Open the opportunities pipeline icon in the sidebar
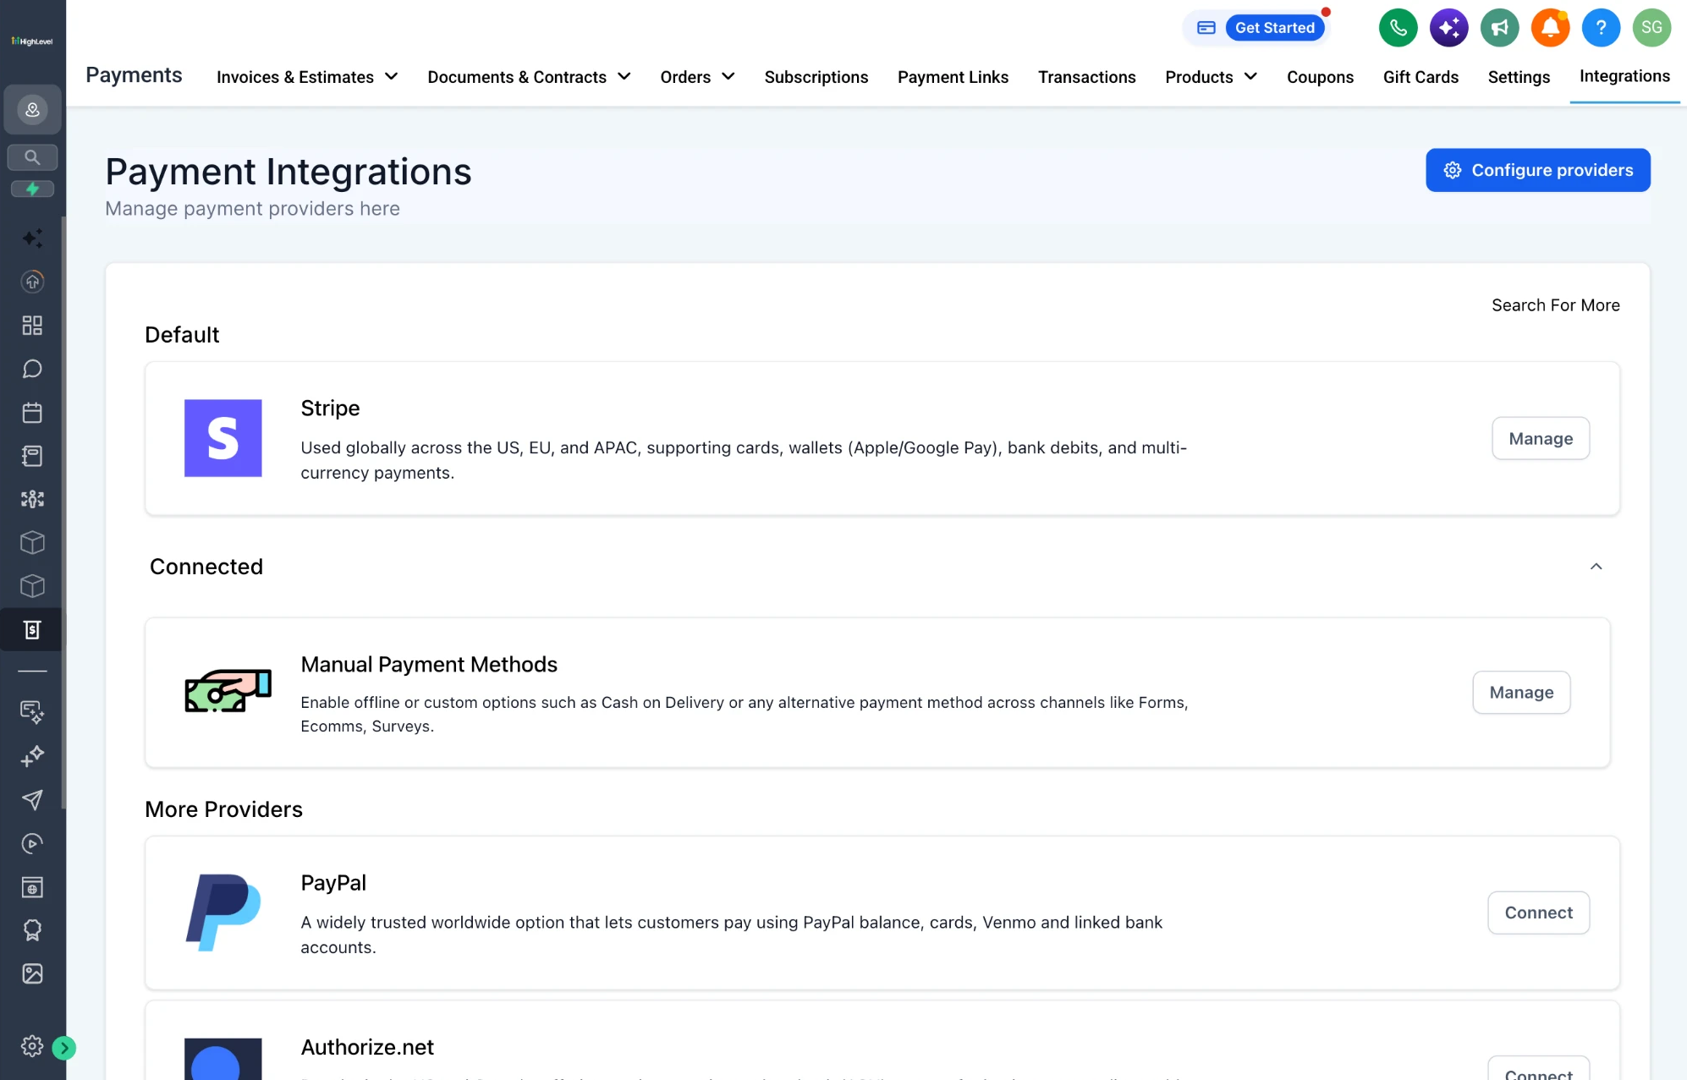 [32, 499]
